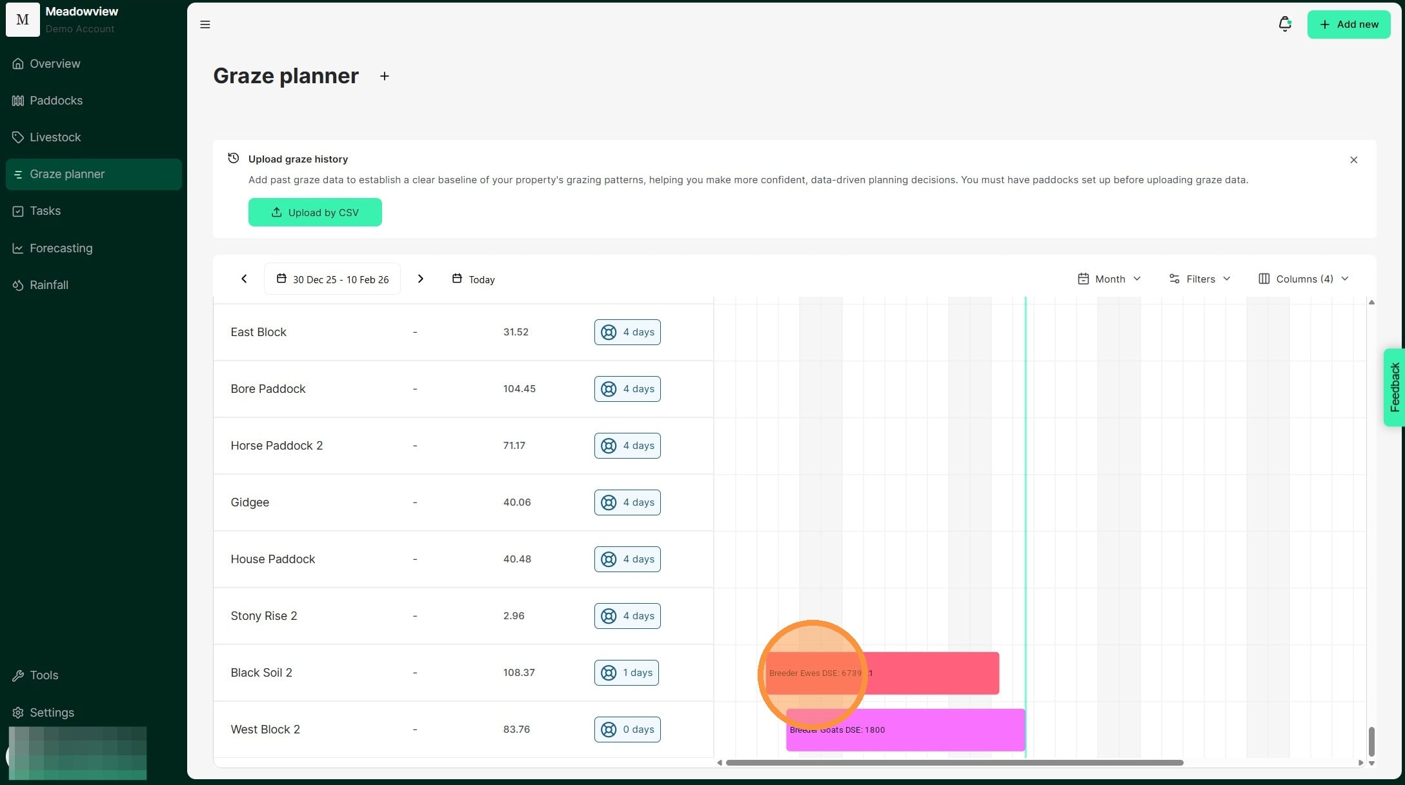Dismiss the Upload graze history banner
Image resolution: width=1405 pixels, height=785 pixels.
click(x=1353, y=160)
